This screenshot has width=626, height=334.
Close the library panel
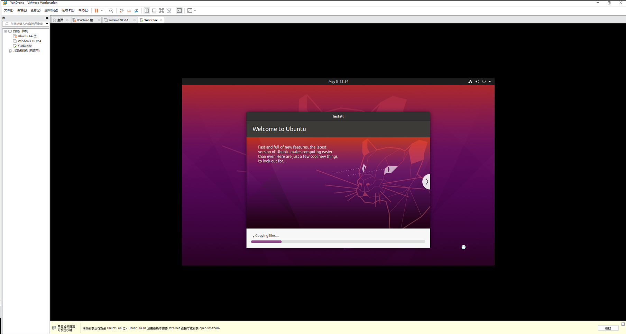point(47,18)
